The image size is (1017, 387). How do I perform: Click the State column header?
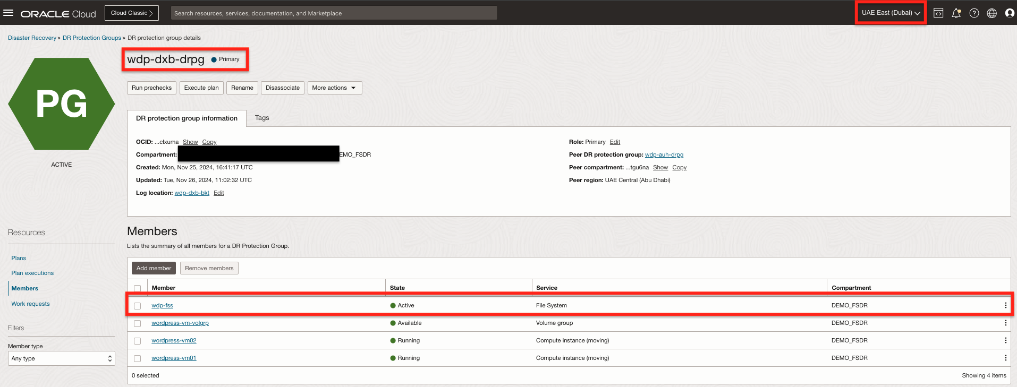[x=397, y=288]
